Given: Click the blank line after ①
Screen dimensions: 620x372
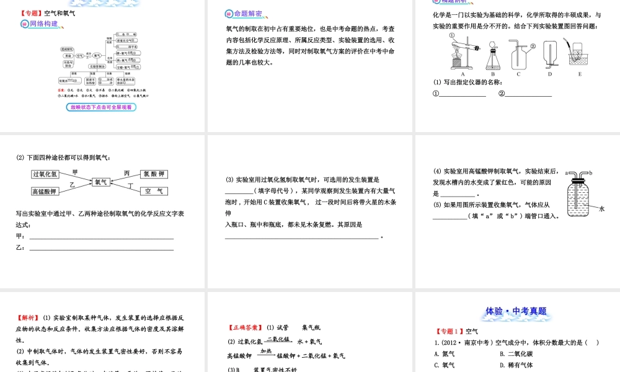Looking at the screenshot, I should [463, 94].
